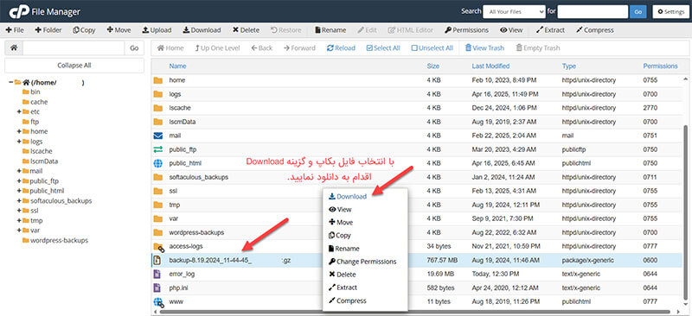Select the php.ini file row
Image resolution: width=692 pixels, height=316 pixels.
[417, 288]
